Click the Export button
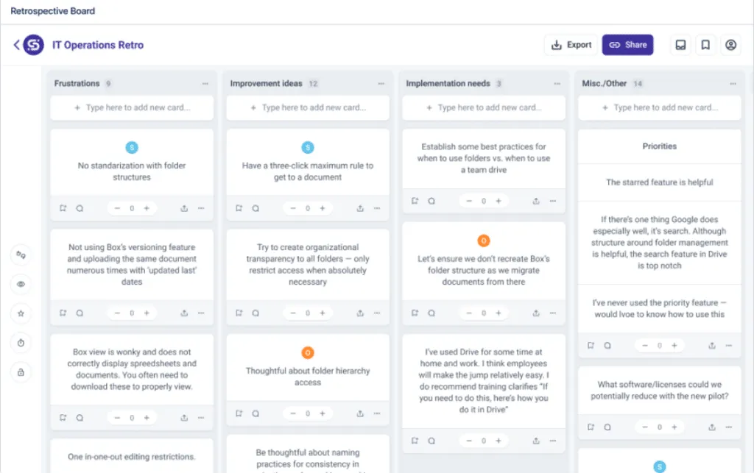 [x=571, y=45]
